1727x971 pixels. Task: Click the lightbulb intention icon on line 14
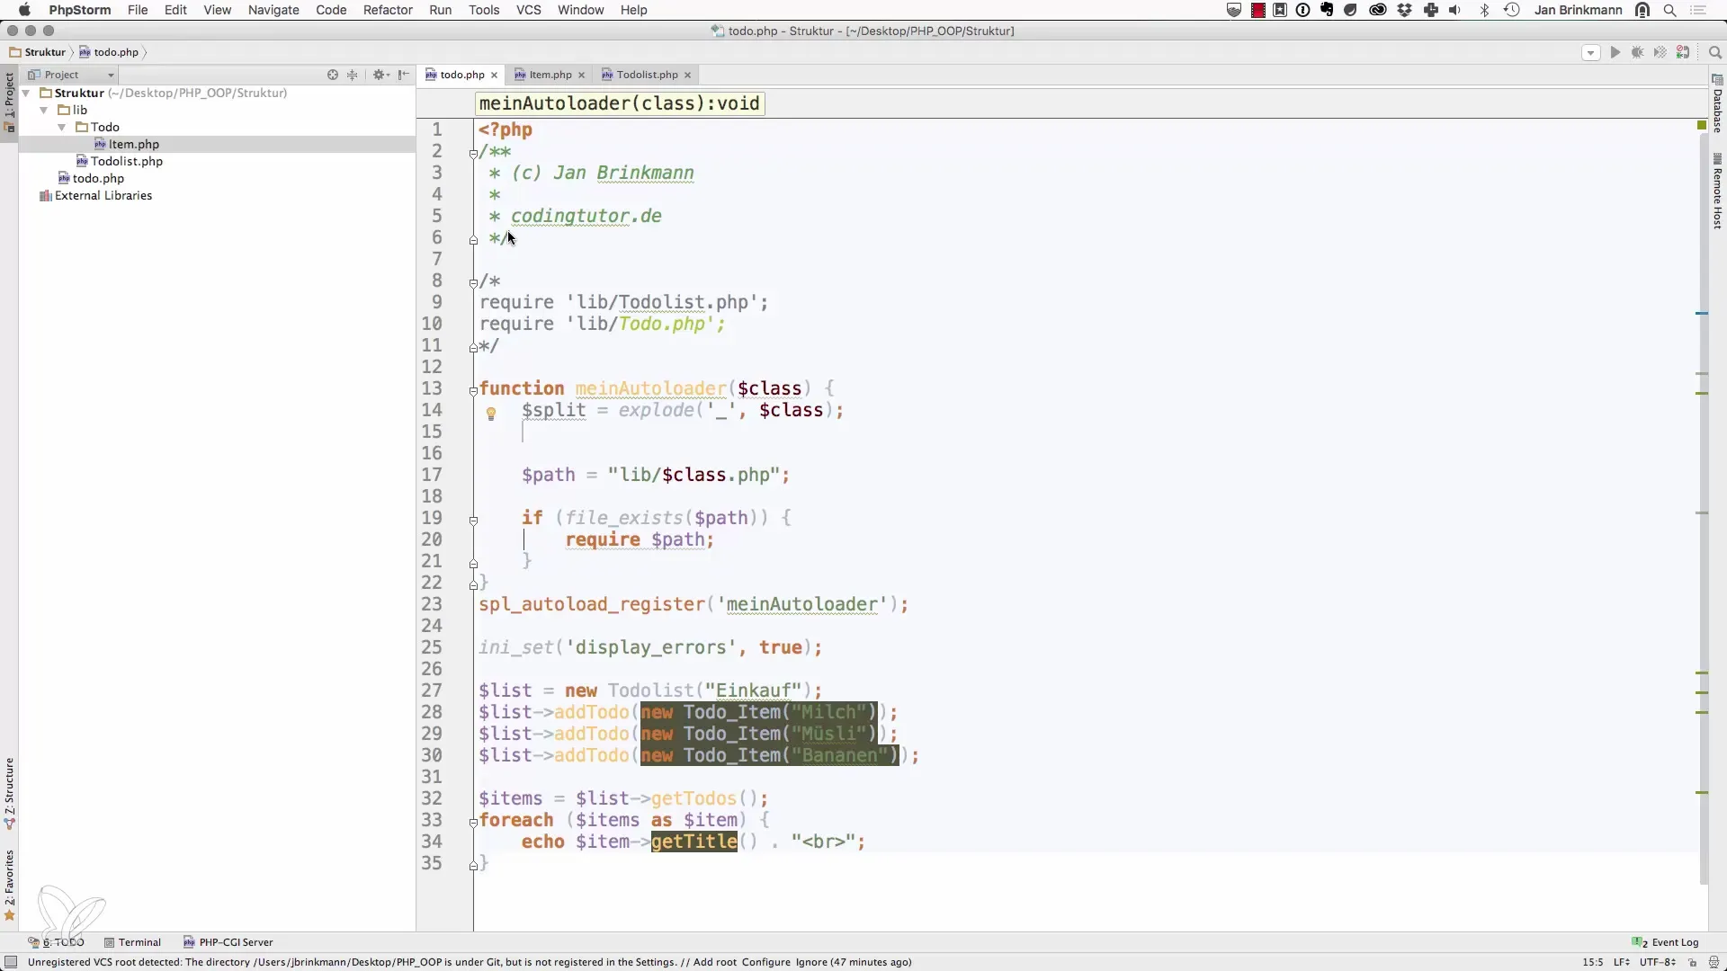(491, 414)
